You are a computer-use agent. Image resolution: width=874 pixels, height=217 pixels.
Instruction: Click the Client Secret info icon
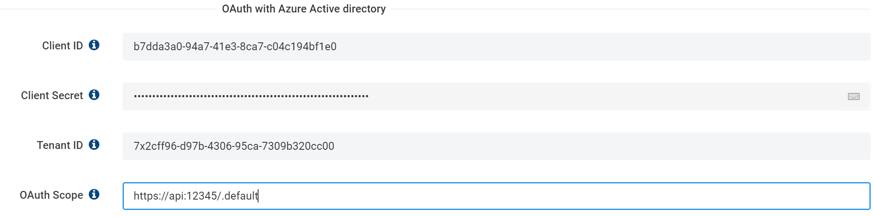94,95
